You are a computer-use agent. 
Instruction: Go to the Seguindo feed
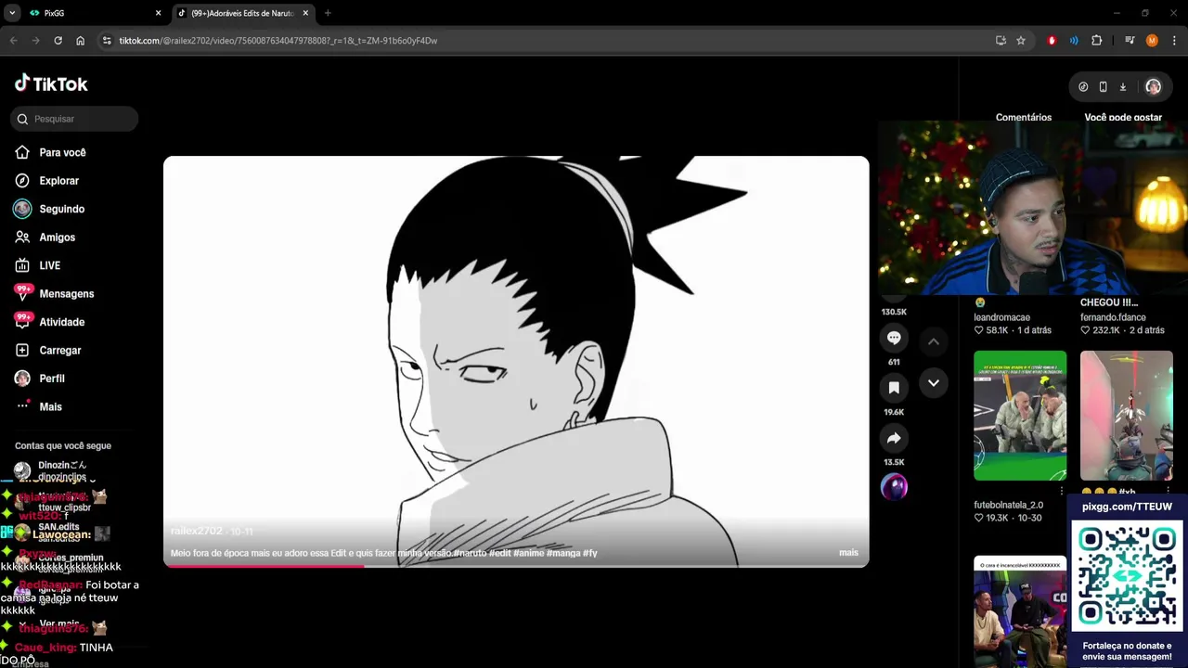(61, 209)
